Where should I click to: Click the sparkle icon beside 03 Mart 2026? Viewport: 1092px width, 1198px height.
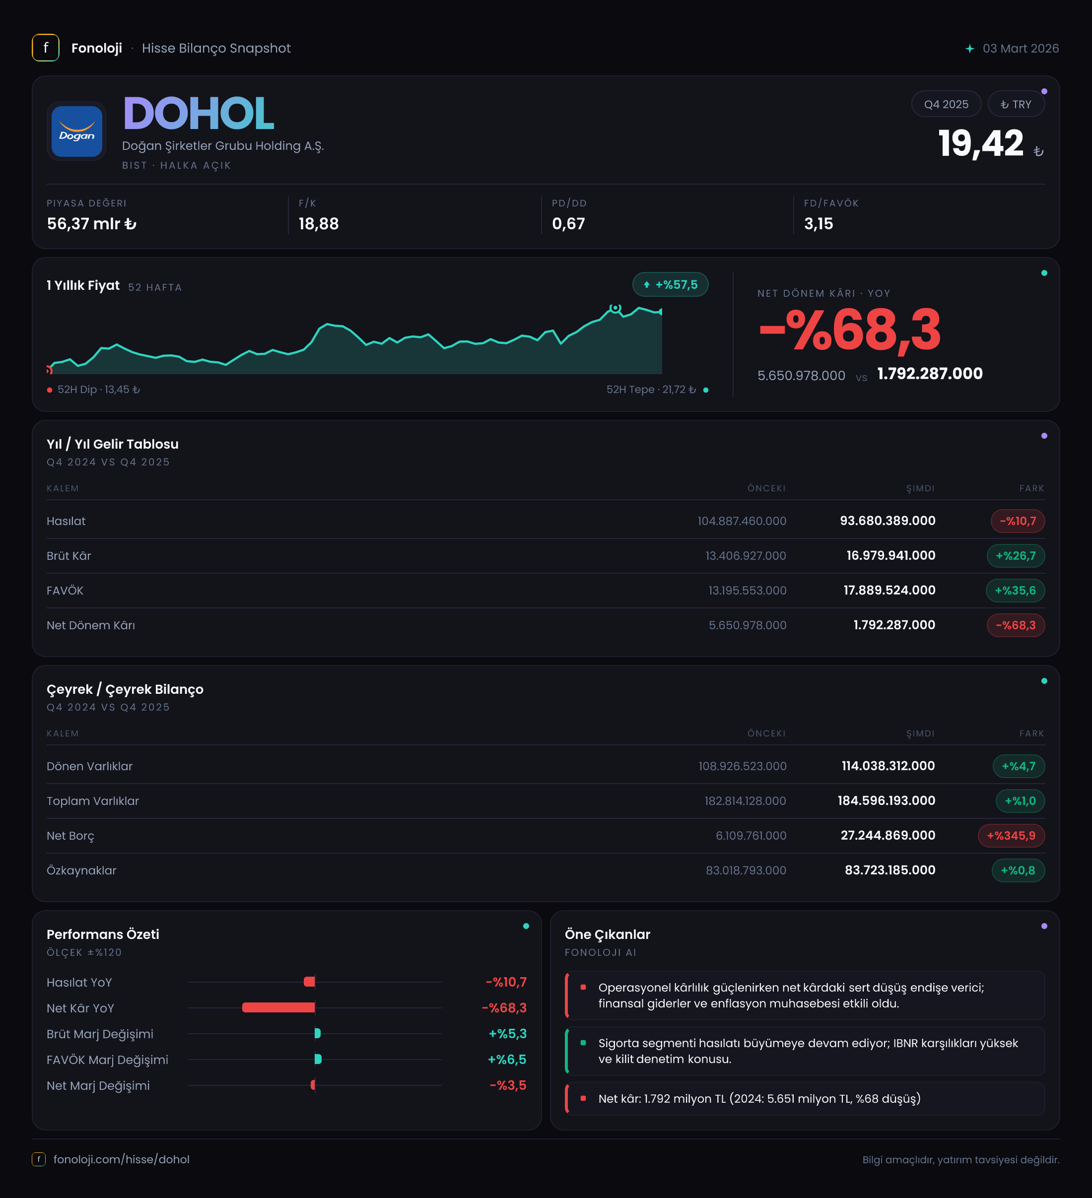969,49
